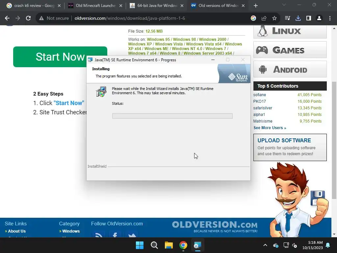Open the Android category banner

(x=290, y=69)
